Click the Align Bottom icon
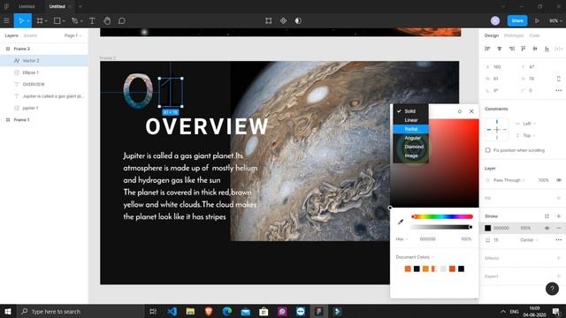 tap(547, 49)
